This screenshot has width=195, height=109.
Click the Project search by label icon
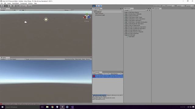point(150,10)
